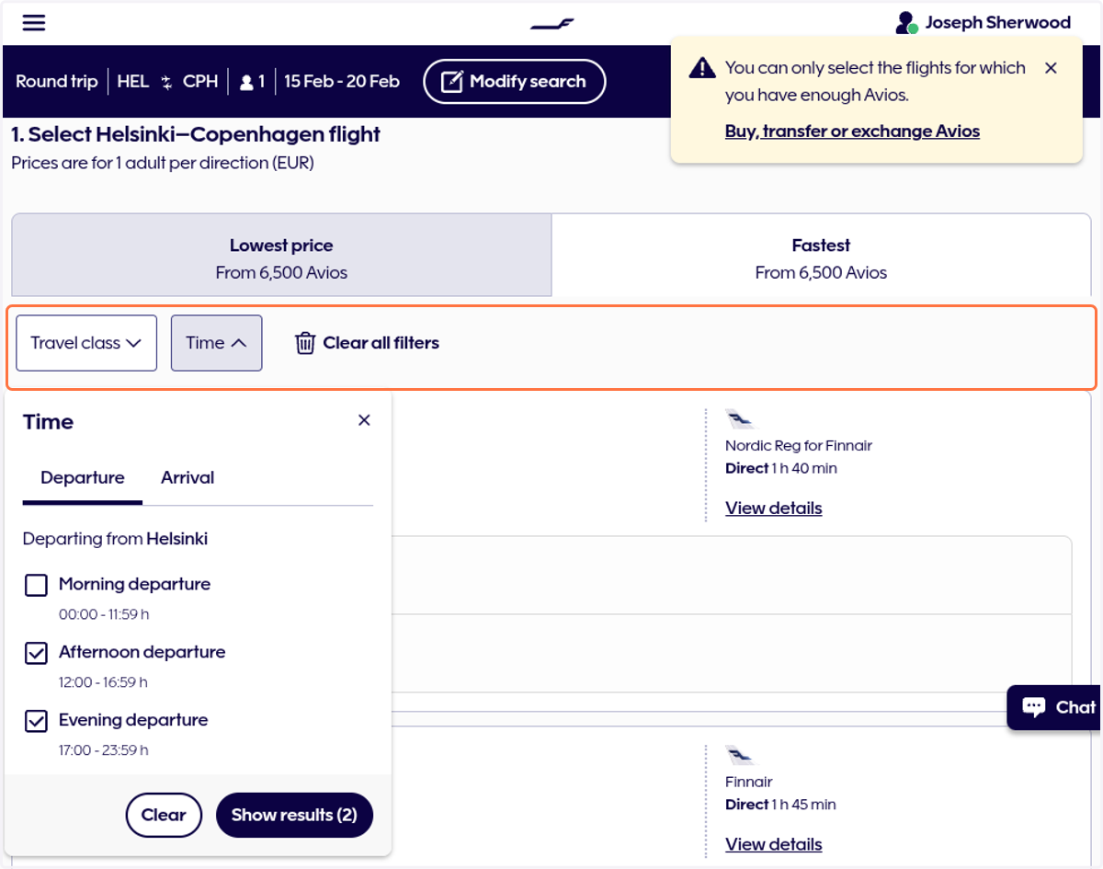The width and height of the screenshot is (1103, 869).
Task: Uncheck the Afternoon departure checkbox
Action: (x=36, y=653)
